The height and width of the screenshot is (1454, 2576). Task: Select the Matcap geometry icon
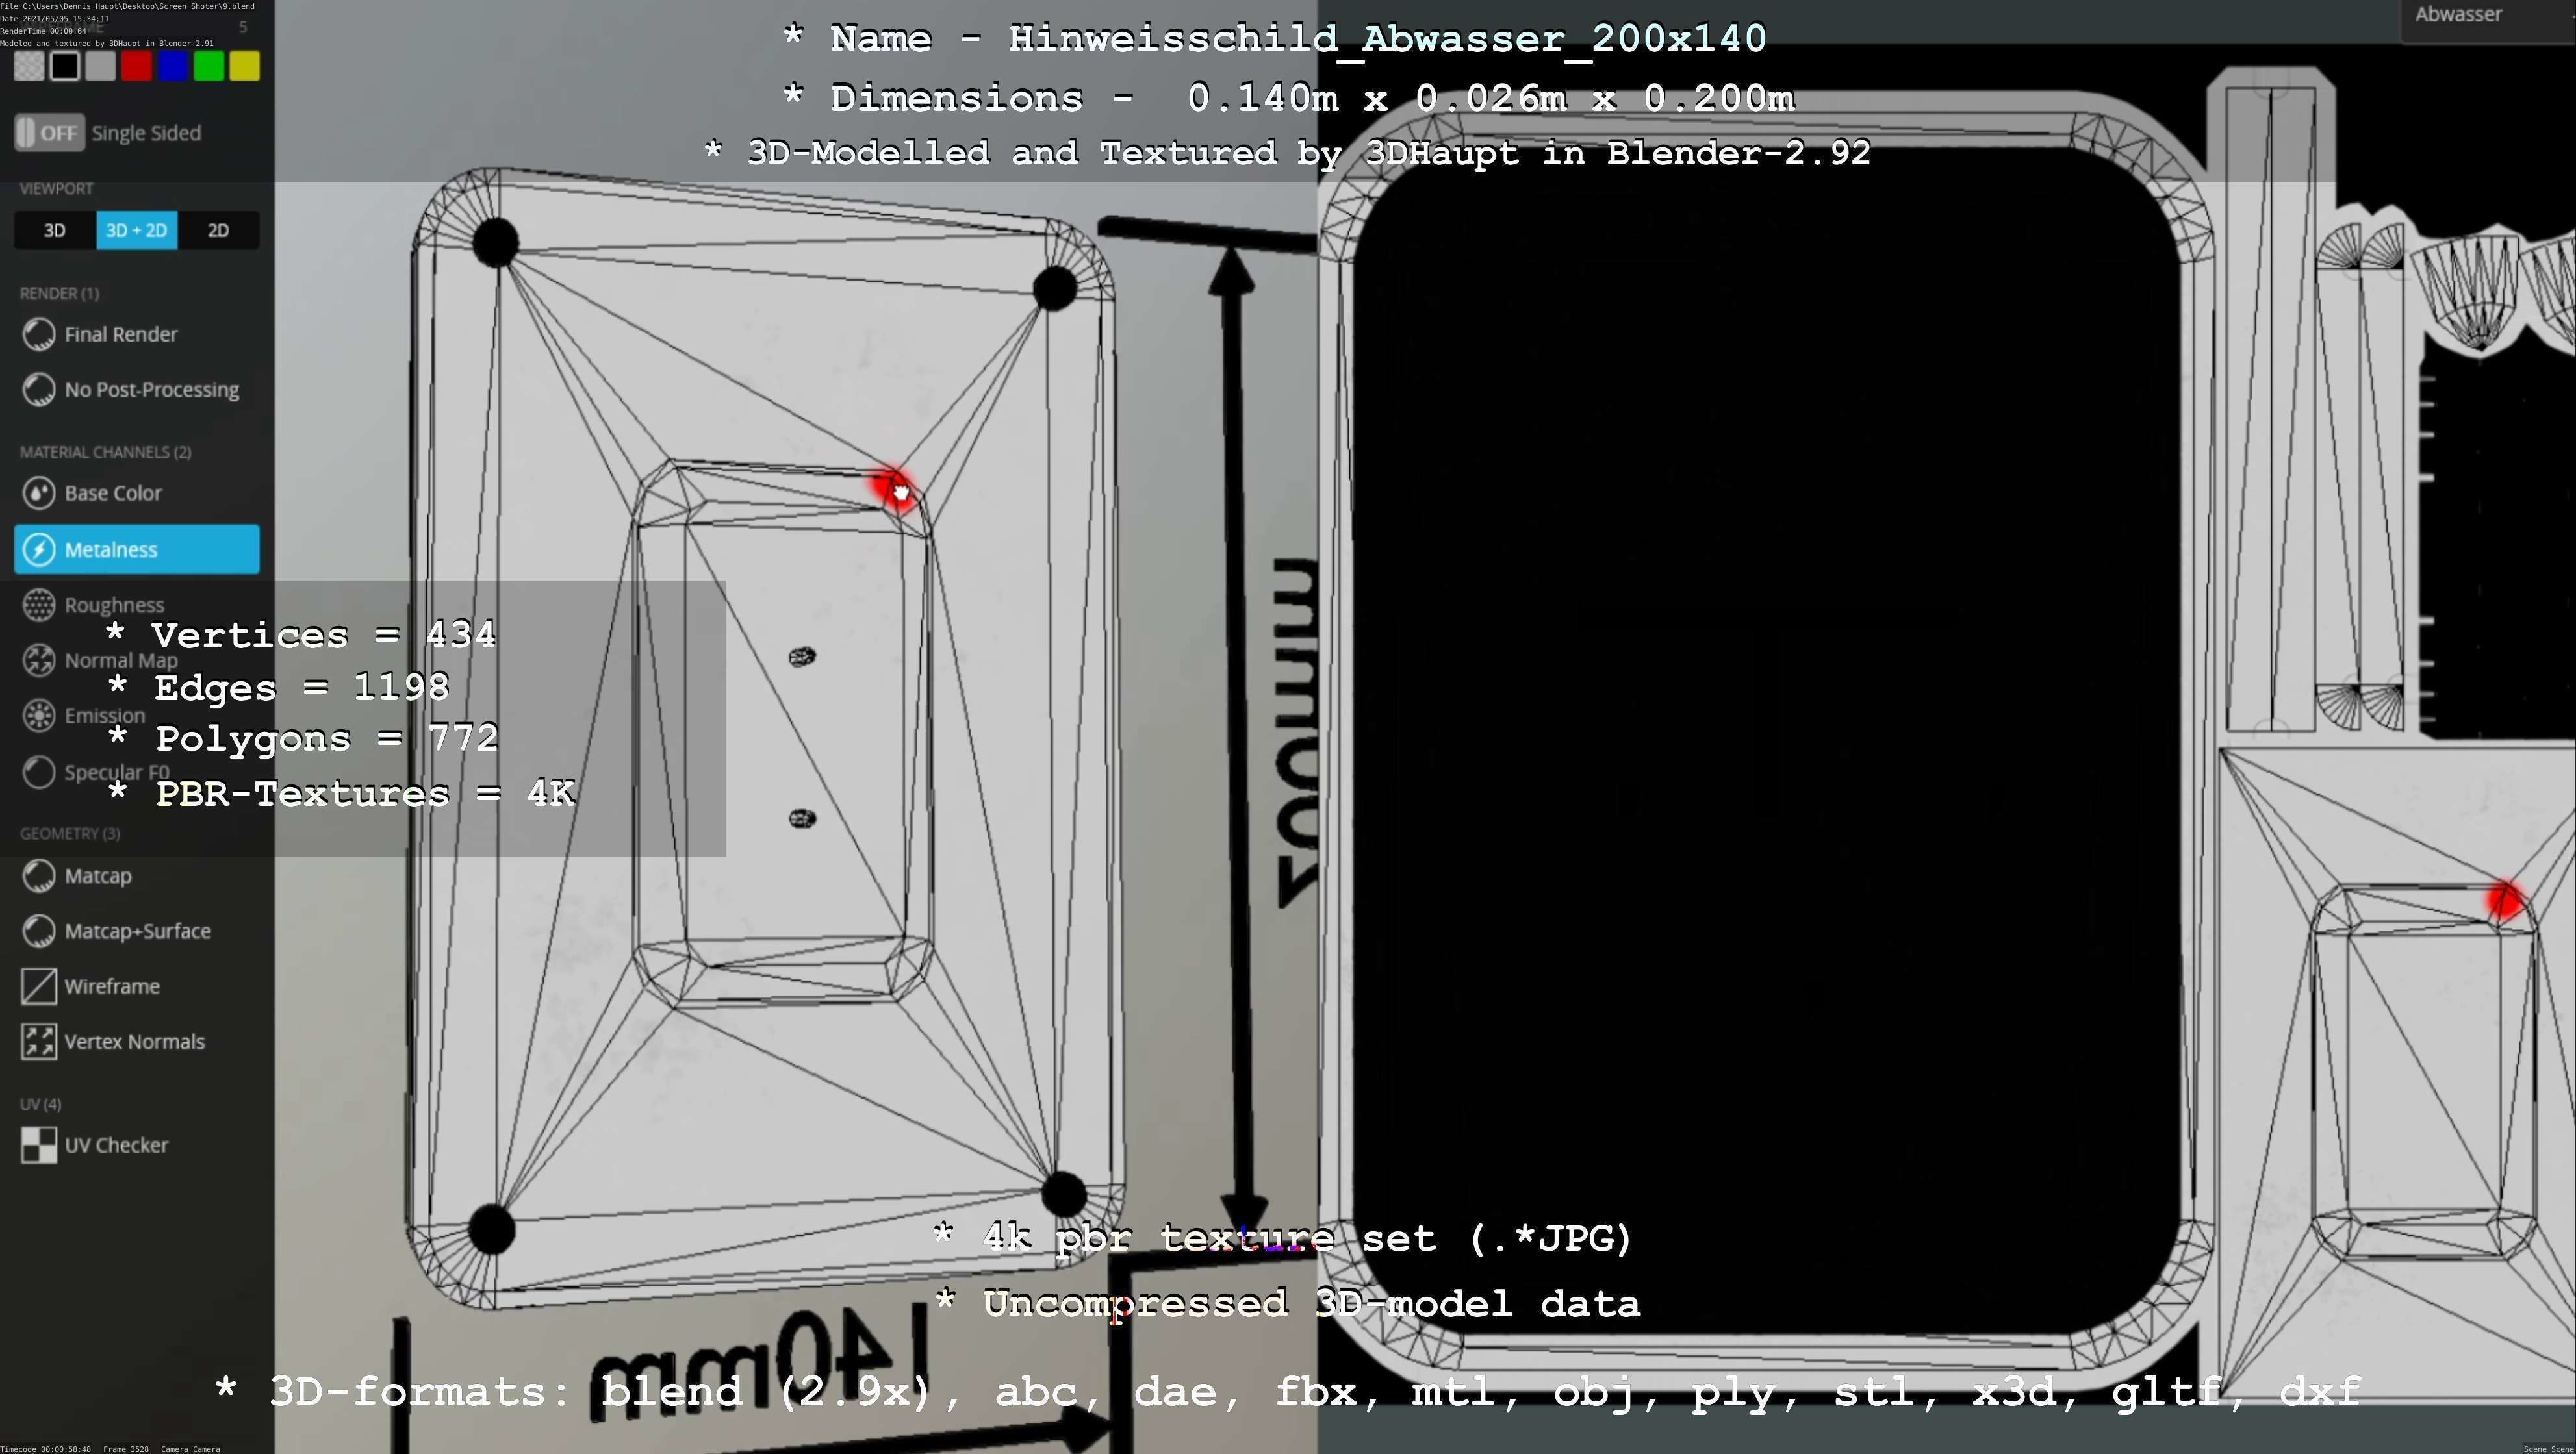[39, 877]
